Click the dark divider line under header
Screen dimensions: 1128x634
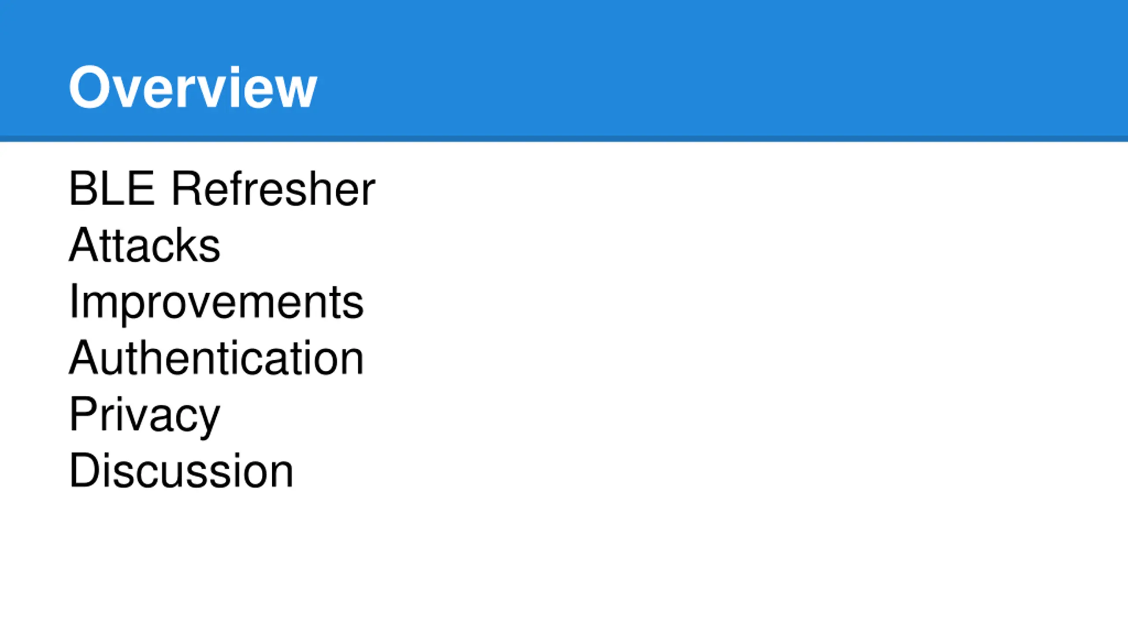click(564, 139)
